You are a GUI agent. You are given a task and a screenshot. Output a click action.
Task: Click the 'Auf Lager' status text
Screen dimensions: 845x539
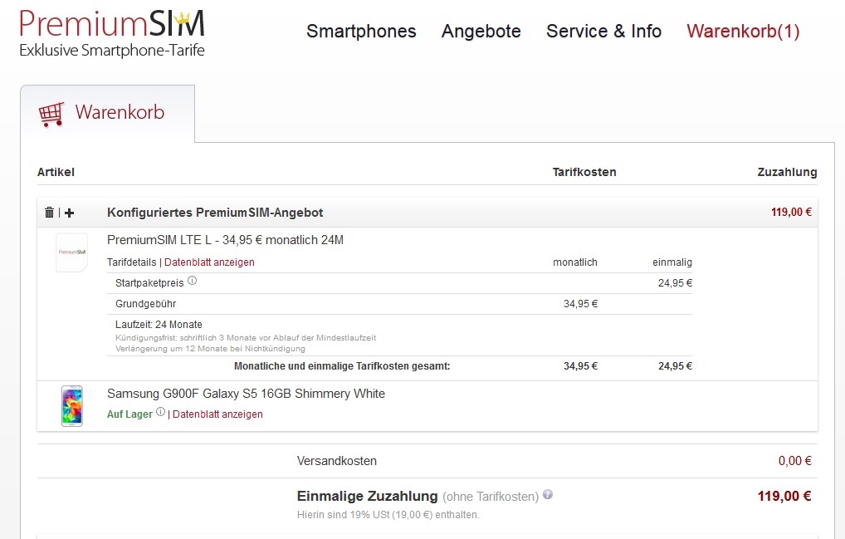point(129,414)
